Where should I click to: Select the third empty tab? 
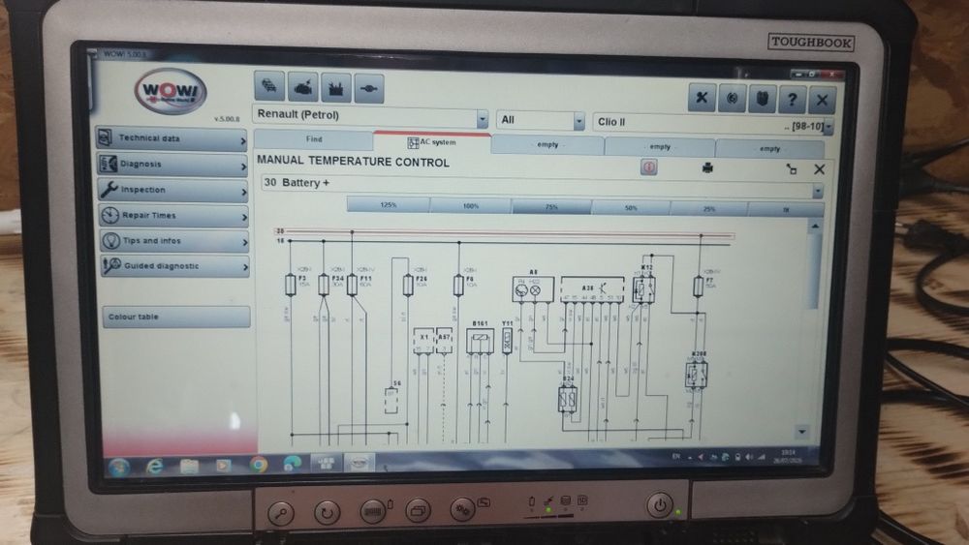coord(769,149)
